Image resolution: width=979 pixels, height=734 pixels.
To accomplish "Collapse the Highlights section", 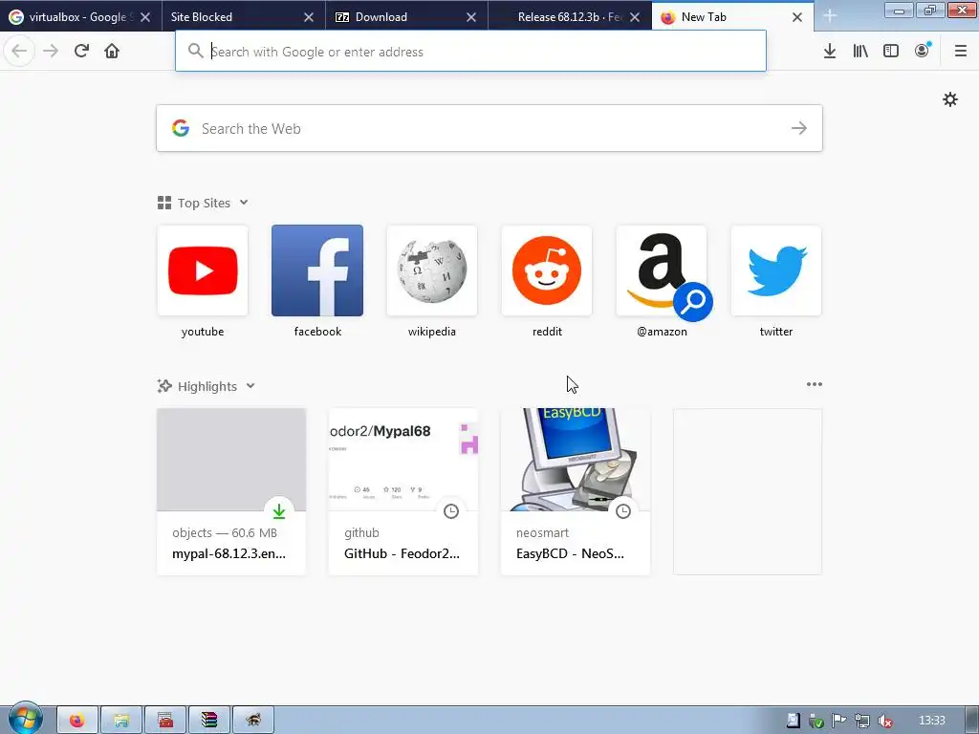I will coord(250,386).
